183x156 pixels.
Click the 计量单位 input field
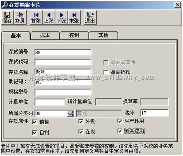click(x=50, y=102)
